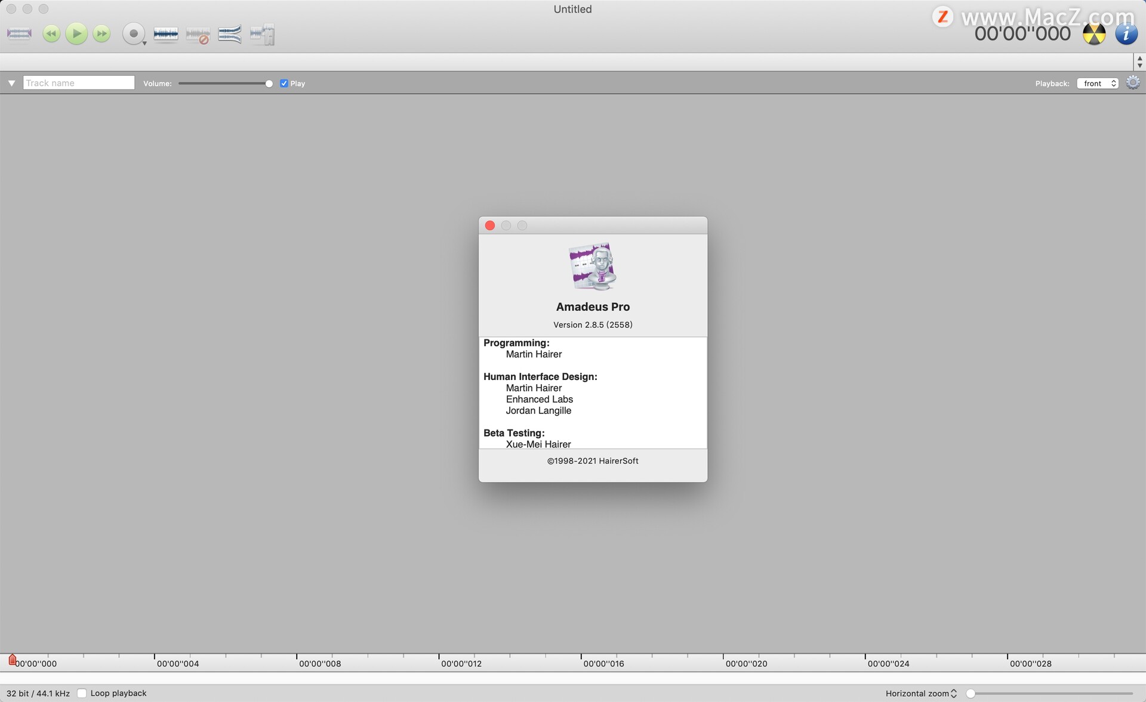Click timeline label 00'00''028
Image resolution: width=1146 pixels, height=702 pixels.
coord(1030,664)
